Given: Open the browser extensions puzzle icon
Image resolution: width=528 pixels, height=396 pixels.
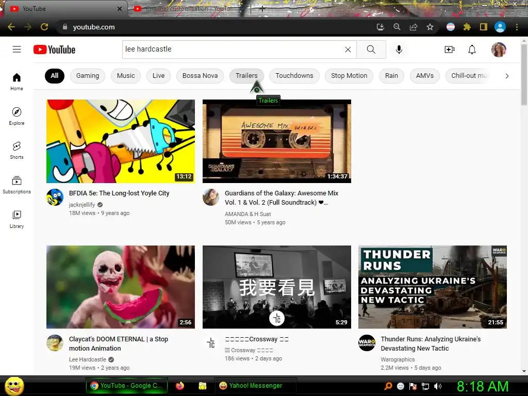Looking at the screenshot, I should [x=467, y=27].
